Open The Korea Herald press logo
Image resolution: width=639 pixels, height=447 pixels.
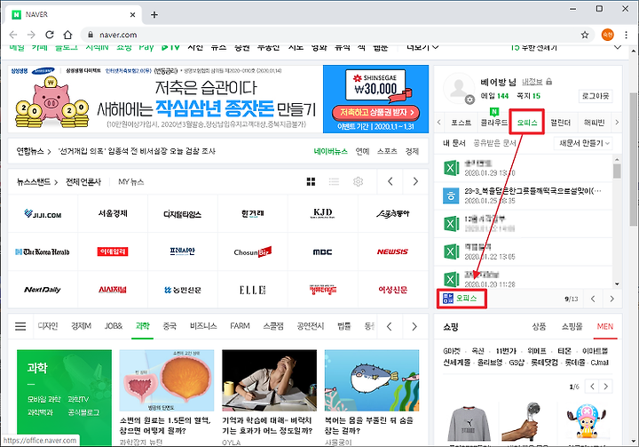43,251
